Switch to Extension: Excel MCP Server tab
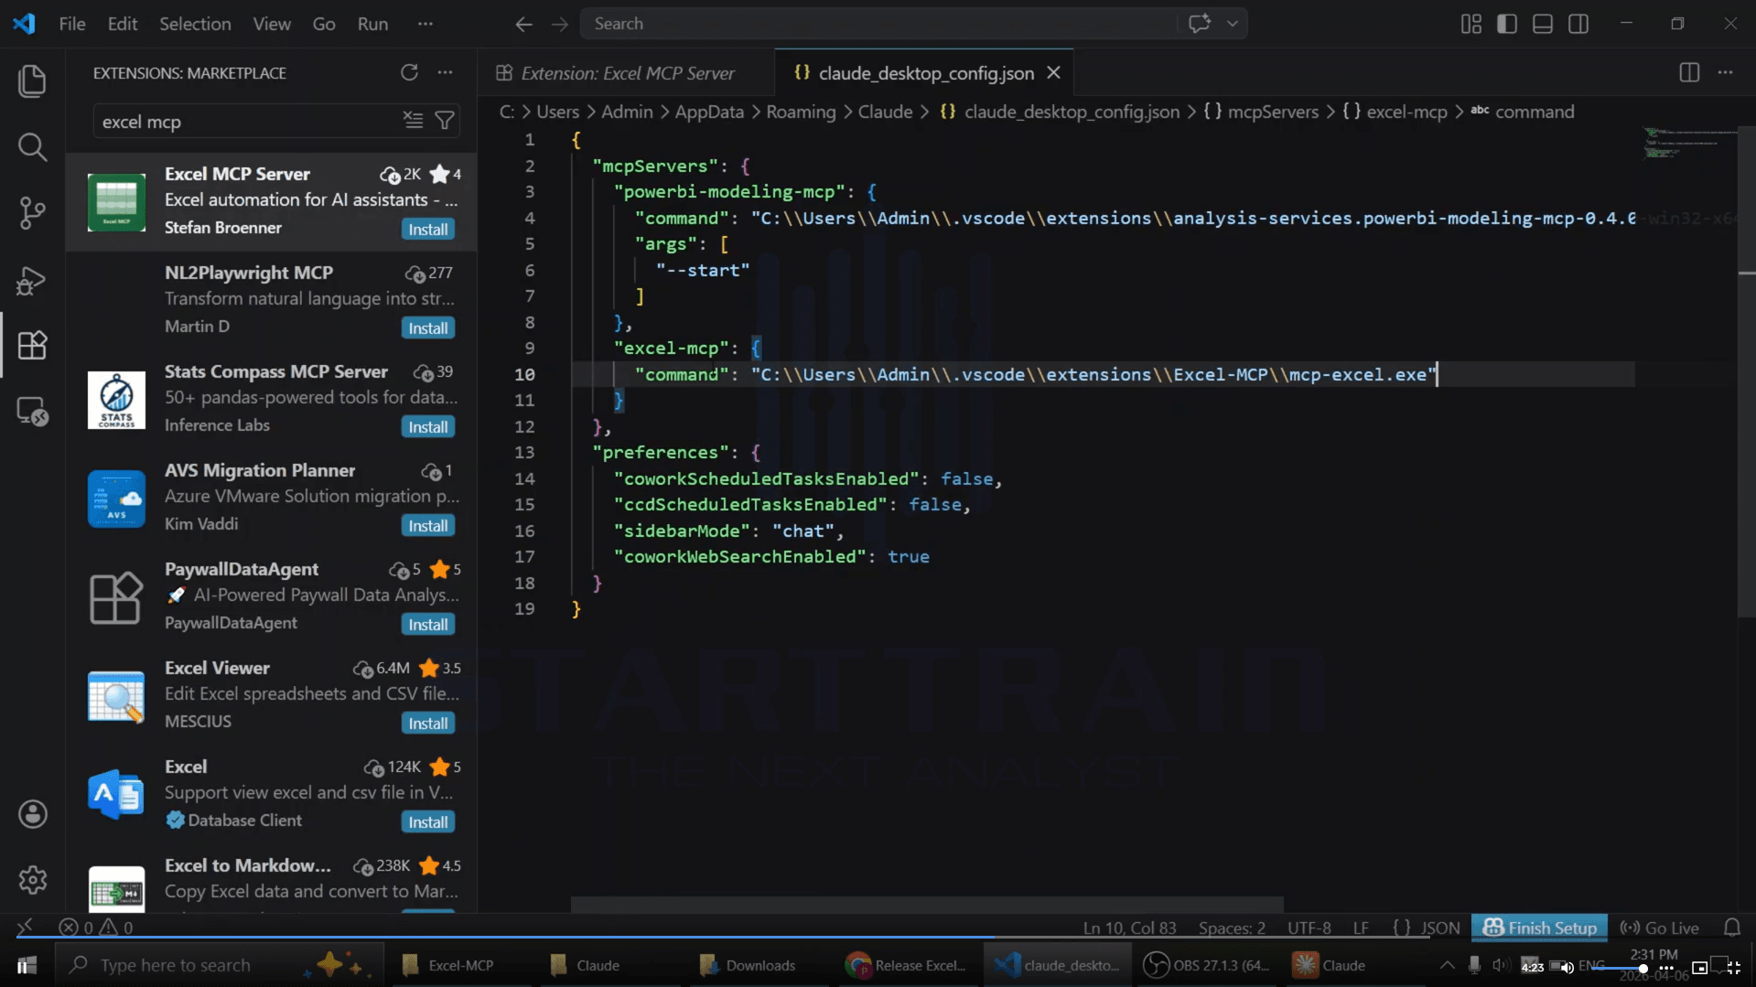This screenshot has width=1756, height=987. 627,73
